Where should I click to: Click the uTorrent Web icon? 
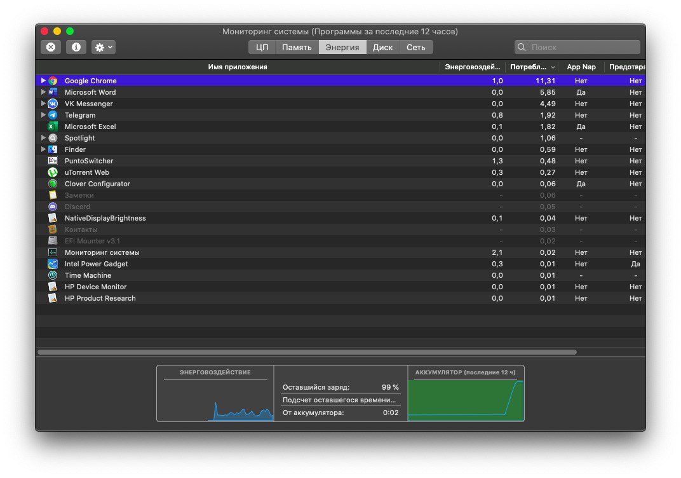[x=53, y=172]
